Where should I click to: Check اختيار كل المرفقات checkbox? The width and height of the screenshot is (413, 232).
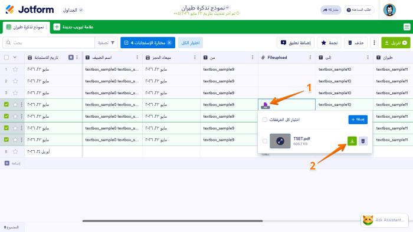point(265,120)
